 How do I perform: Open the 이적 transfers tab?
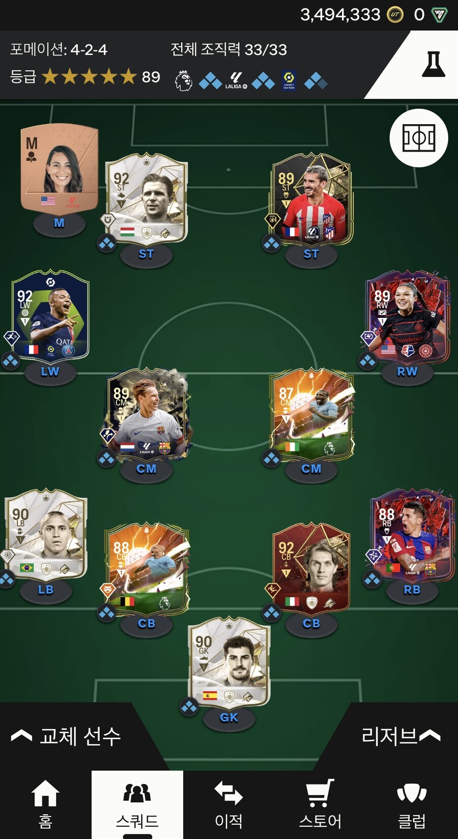(228, 804)
